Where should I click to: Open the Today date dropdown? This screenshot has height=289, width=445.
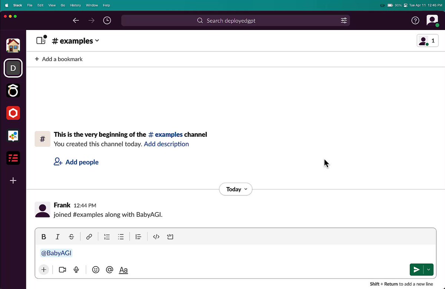pyautogui.click(x=236, y=189)
